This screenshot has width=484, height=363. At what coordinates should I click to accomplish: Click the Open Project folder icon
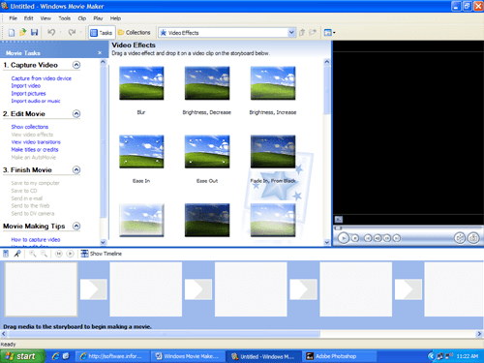pos(23,32)
